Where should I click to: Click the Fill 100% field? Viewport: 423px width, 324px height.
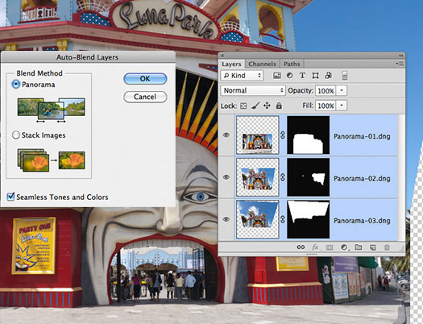(x=326, y=106)
